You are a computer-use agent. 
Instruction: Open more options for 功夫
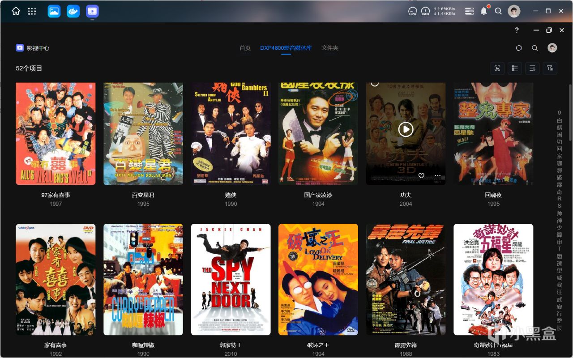[x=437, y=176]
